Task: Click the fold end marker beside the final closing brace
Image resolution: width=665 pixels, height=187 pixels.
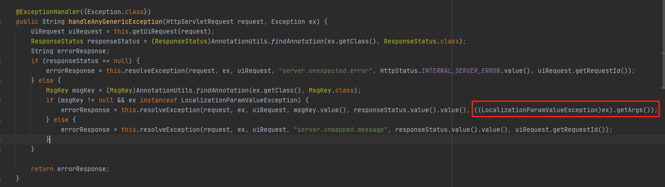Action: click(x=3, y=179)
